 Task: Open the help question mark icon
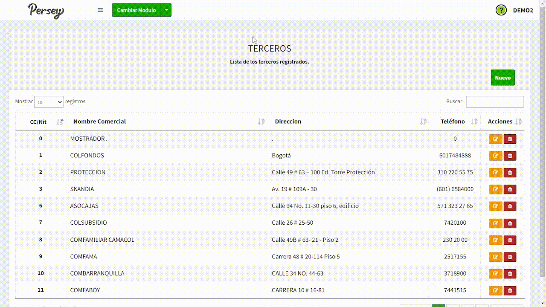point(501,10)
